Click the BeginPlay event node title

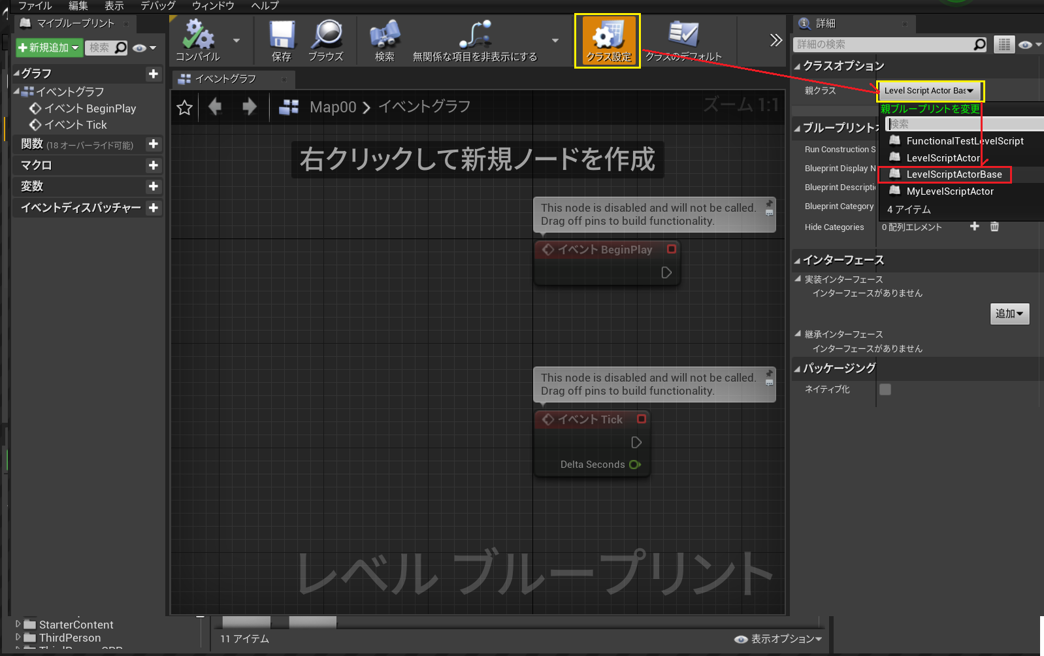(605, 250)
